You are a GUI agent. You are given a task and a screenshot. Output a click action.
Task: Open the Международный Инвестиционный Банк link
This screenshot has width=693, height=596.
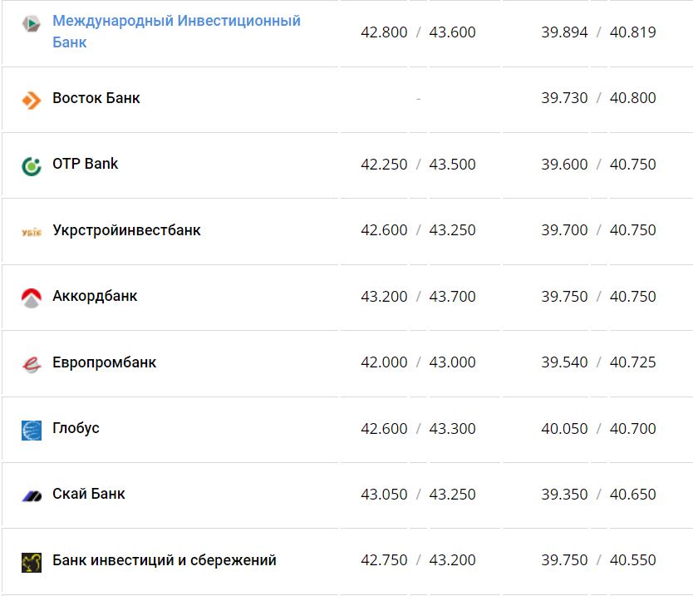pyautogui.click(x=176, y=31)
